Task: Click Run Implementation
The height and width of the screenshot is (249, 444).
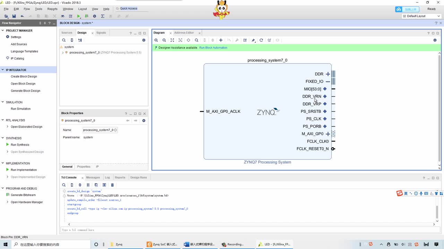Action: point(24,170)
